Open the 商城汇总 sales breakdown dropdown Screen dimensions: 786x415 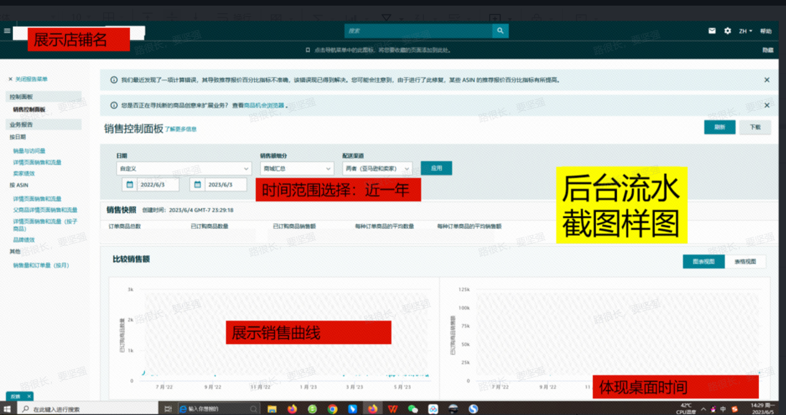click(x=296, y=168)
